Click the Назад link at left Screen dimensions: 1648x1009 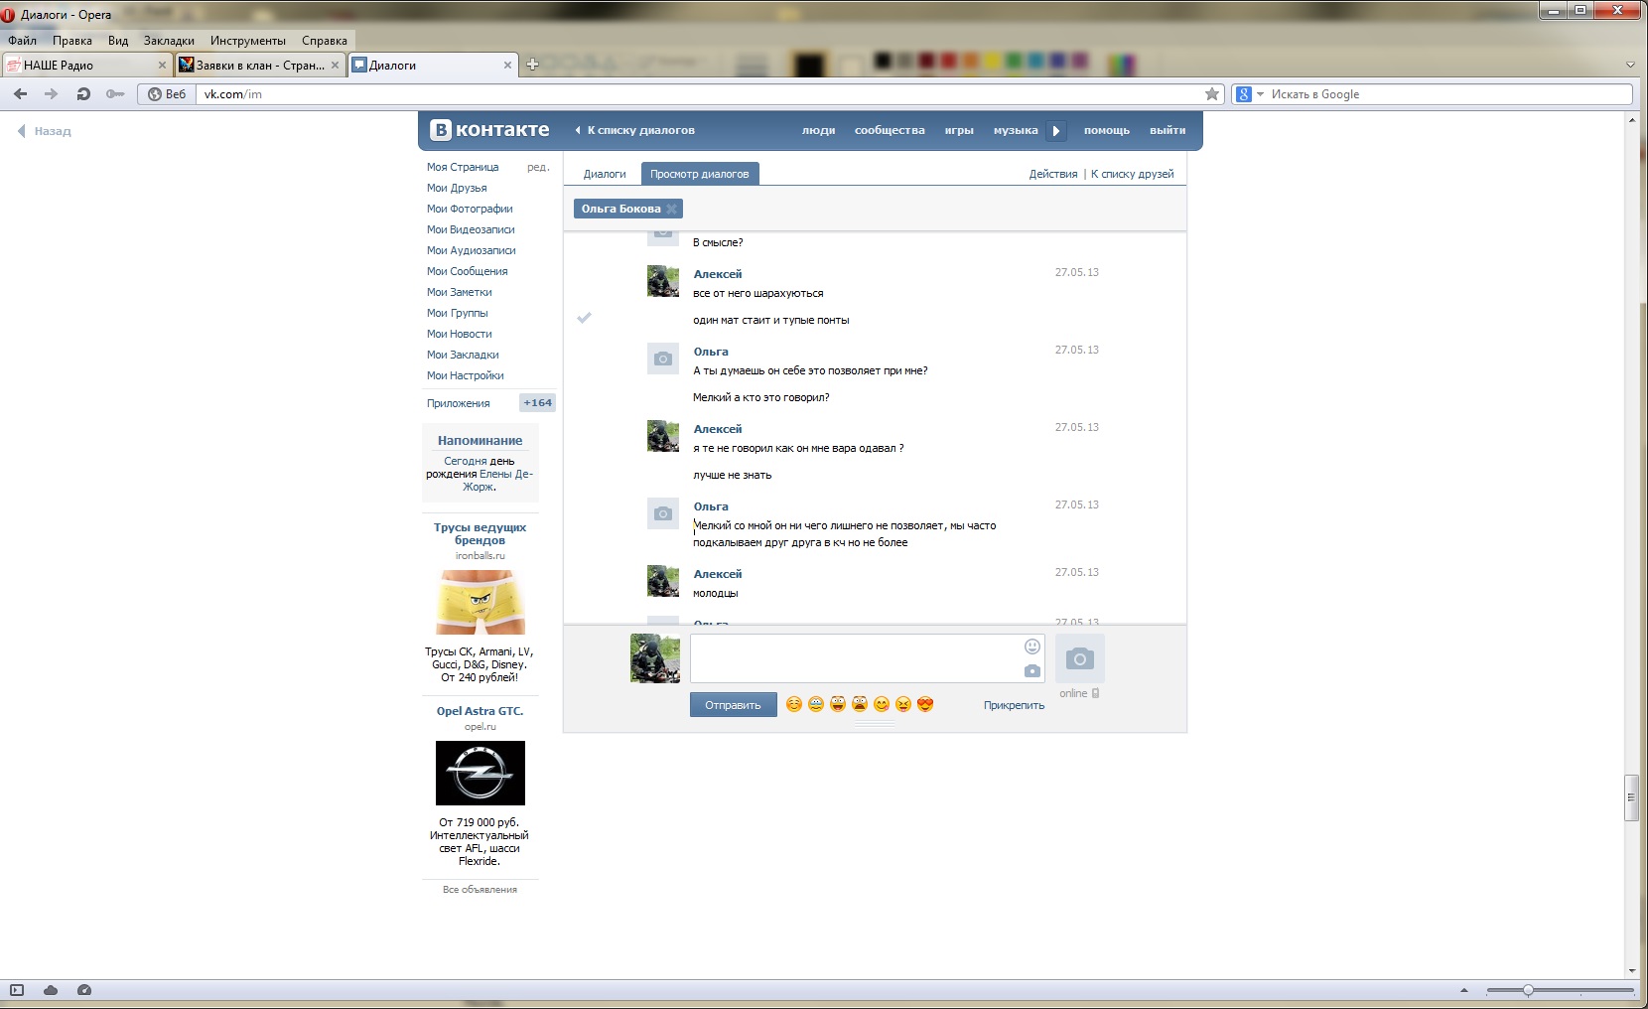pos(44,131)
